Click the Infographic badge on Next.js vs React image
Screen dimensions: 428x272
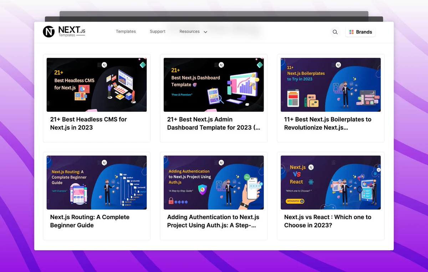(295, 201)
